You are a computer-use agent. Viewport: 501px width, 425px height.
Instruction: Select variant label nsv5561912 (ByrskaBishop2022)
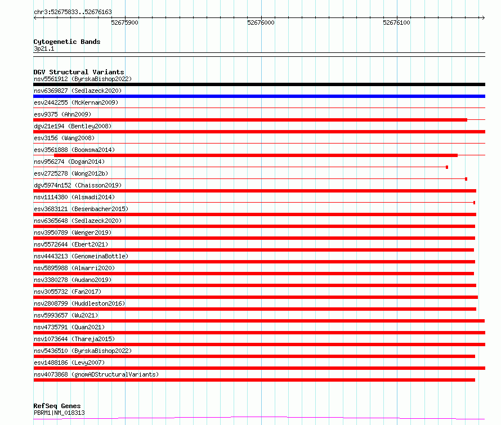coord(83,79)
